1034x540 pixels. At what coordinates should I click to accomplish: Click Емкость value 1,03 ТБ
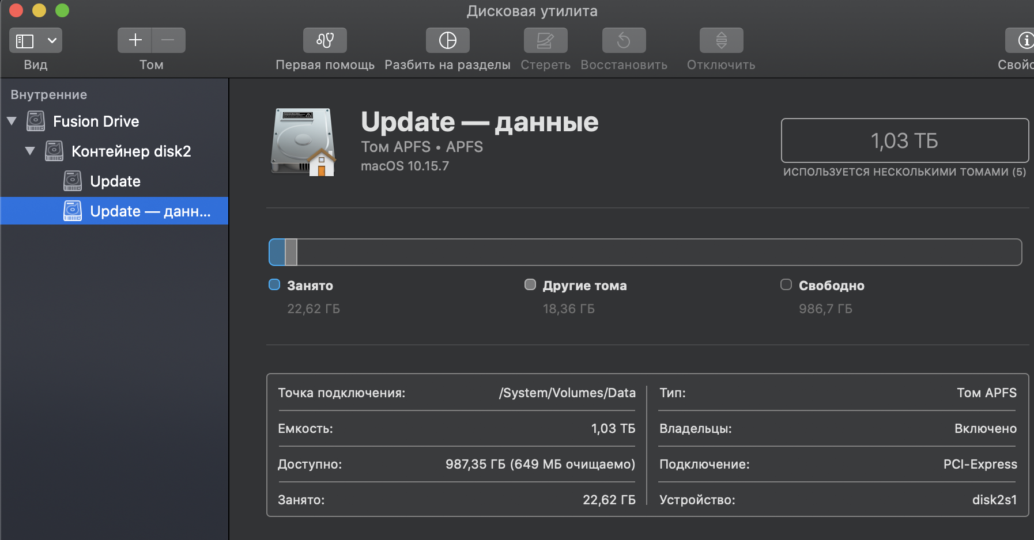pyautogui.click(x=613, y=429)
